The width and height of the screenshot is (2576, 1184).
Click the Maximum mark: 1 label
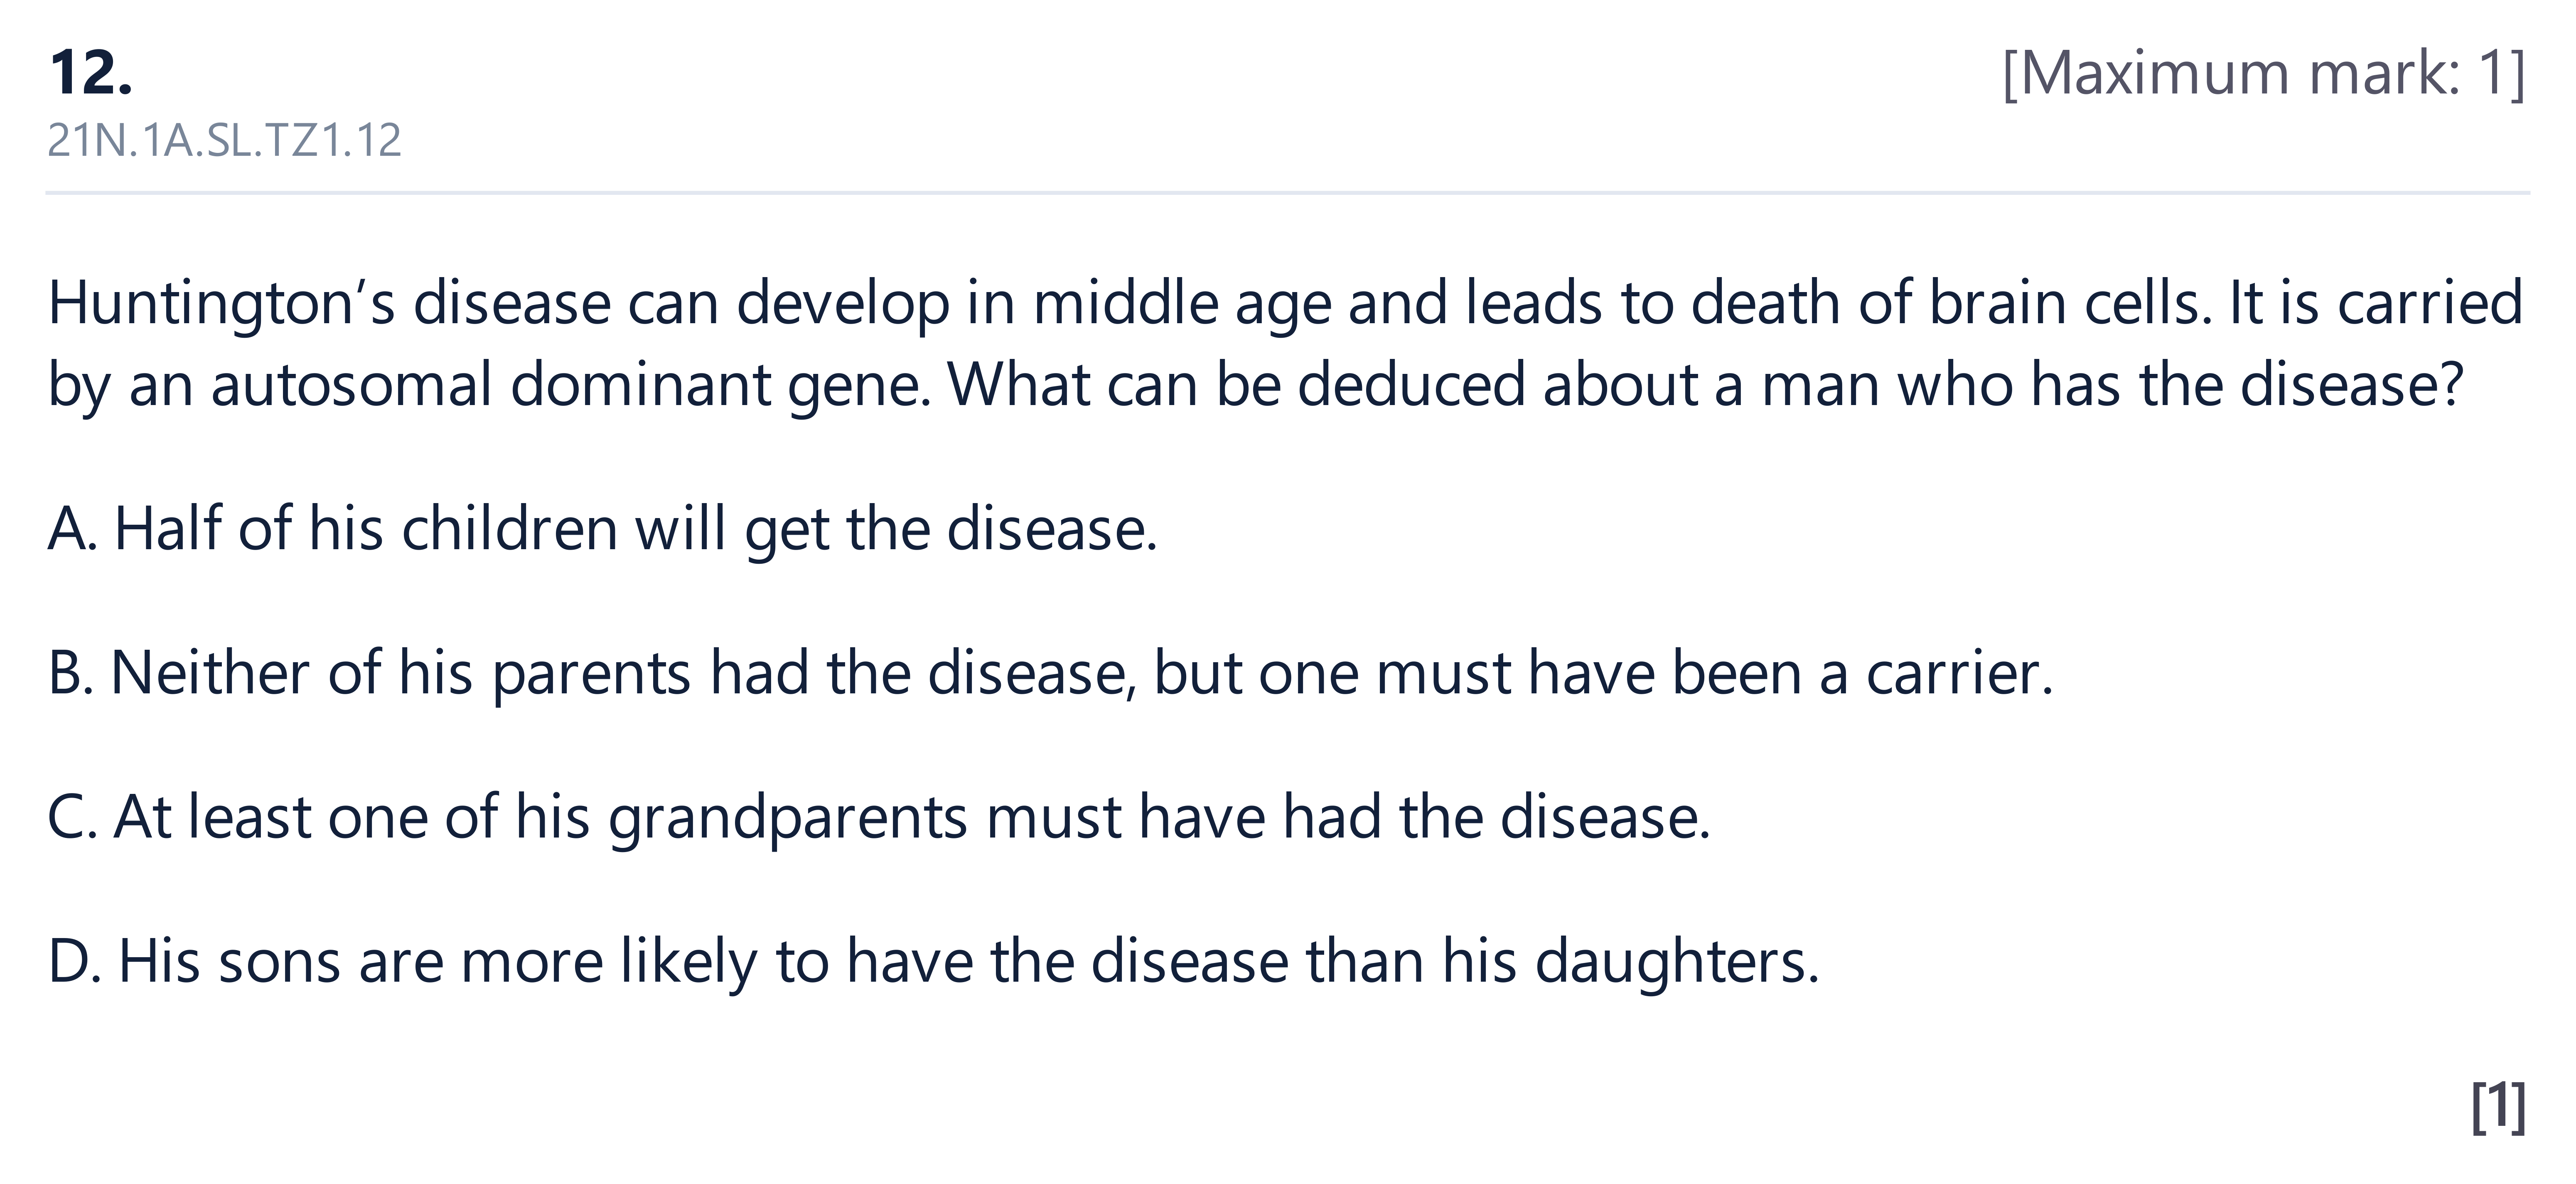[x=2264, y=74]
